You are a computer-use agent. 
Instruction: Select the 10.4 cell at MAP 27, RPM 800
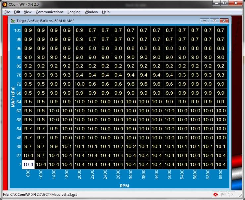pyautogui.click(x=28, y=156)
